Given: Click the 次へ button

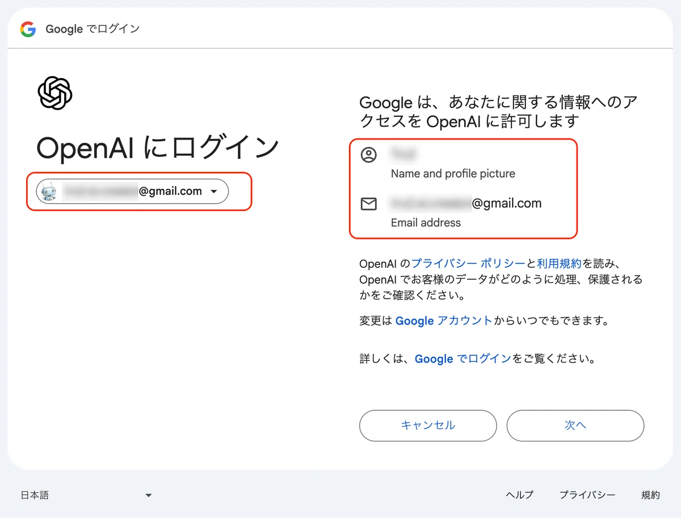Looking at the screenshot, I should [575, 426].
